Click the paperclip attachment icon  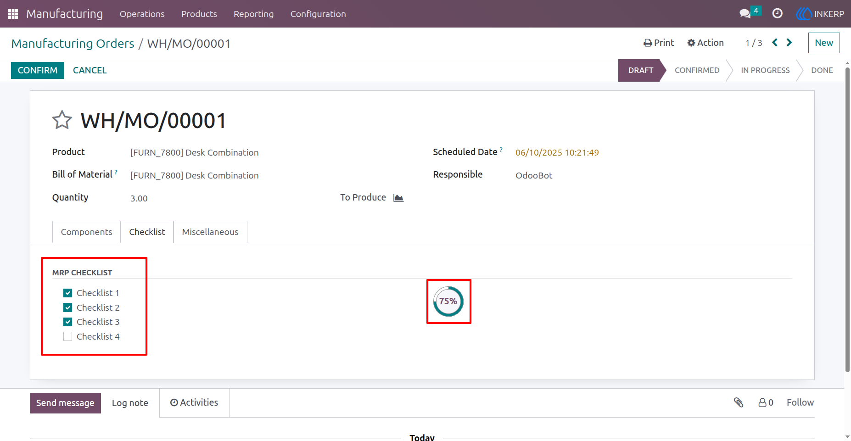[739, 402]
